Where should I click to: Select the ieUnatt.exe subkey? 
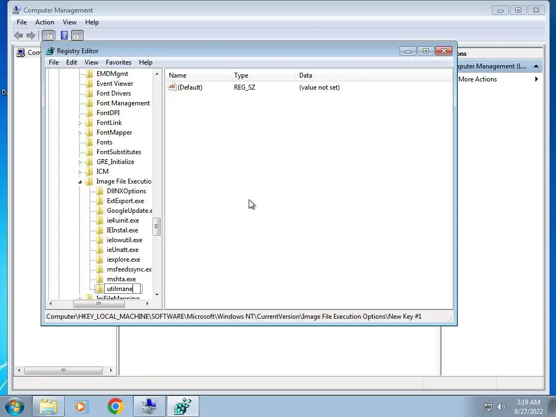(123, 250)
